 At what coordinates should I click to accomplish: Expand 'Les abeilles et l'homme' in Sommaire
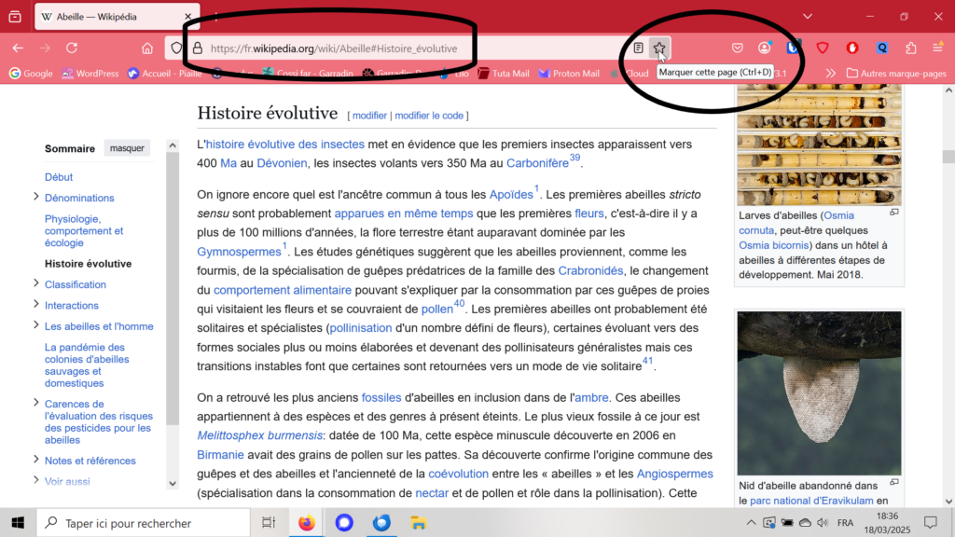point(36,325)
